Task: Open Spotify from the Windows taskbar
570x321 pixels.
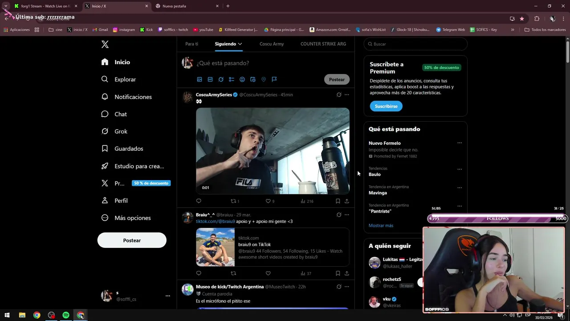Action: pos(66,315)
